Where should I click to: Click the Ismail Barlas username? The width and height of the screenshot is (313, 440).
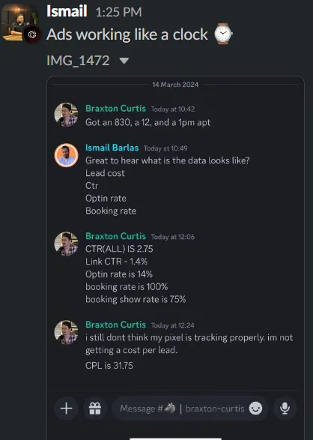112,148
